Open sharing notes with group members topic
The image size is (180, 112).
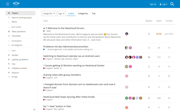[62, 75]
